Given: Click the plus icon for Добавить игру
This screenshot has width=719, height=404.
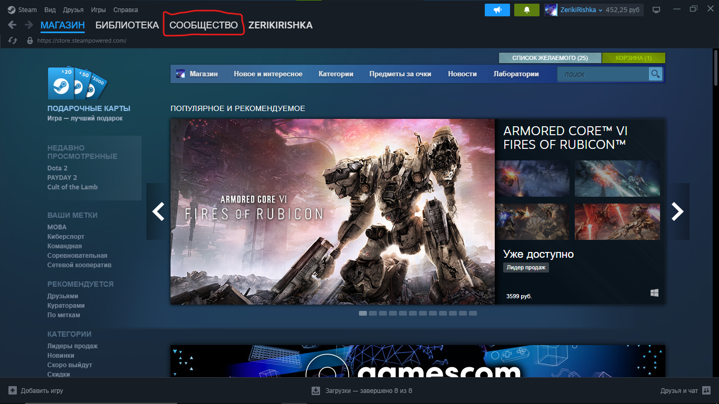Looking at the screenshot, I should coord(13,391).
